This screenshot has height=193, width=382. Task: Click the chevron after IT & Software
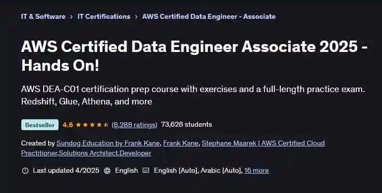click(x=71, y=17)
